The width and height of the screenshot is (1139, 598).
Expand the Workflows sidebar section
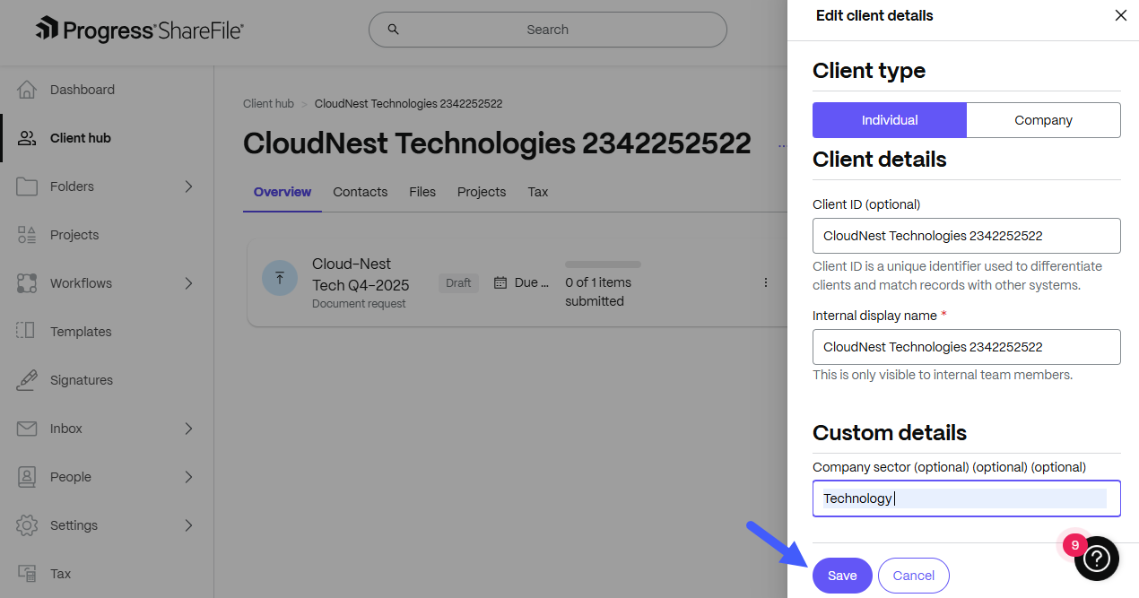pos(187,282)
